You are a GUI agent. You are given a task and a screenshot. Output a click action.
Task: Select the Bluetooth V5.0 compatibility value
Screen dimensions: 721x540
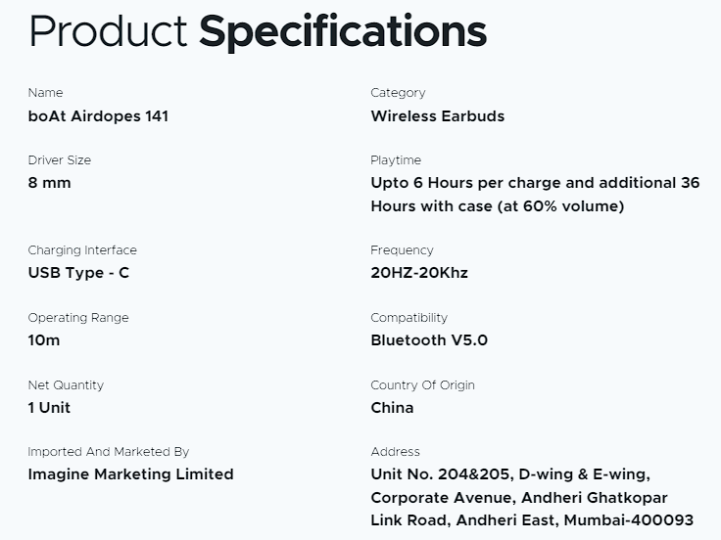(428, 339)
